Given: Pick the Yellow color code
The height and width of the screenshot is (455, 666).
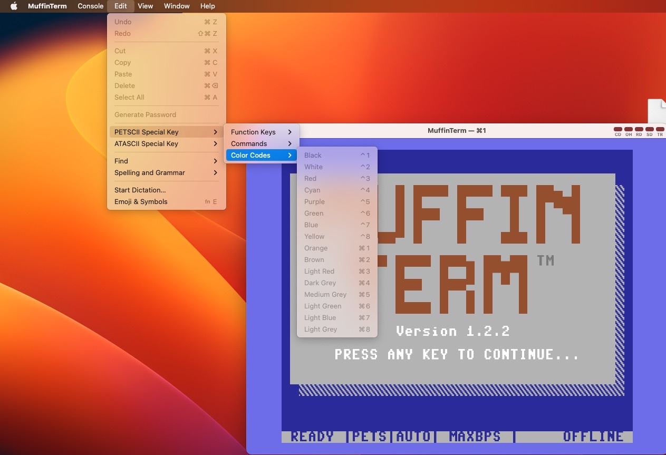Looking at the screenshot, I should [337, 236].
